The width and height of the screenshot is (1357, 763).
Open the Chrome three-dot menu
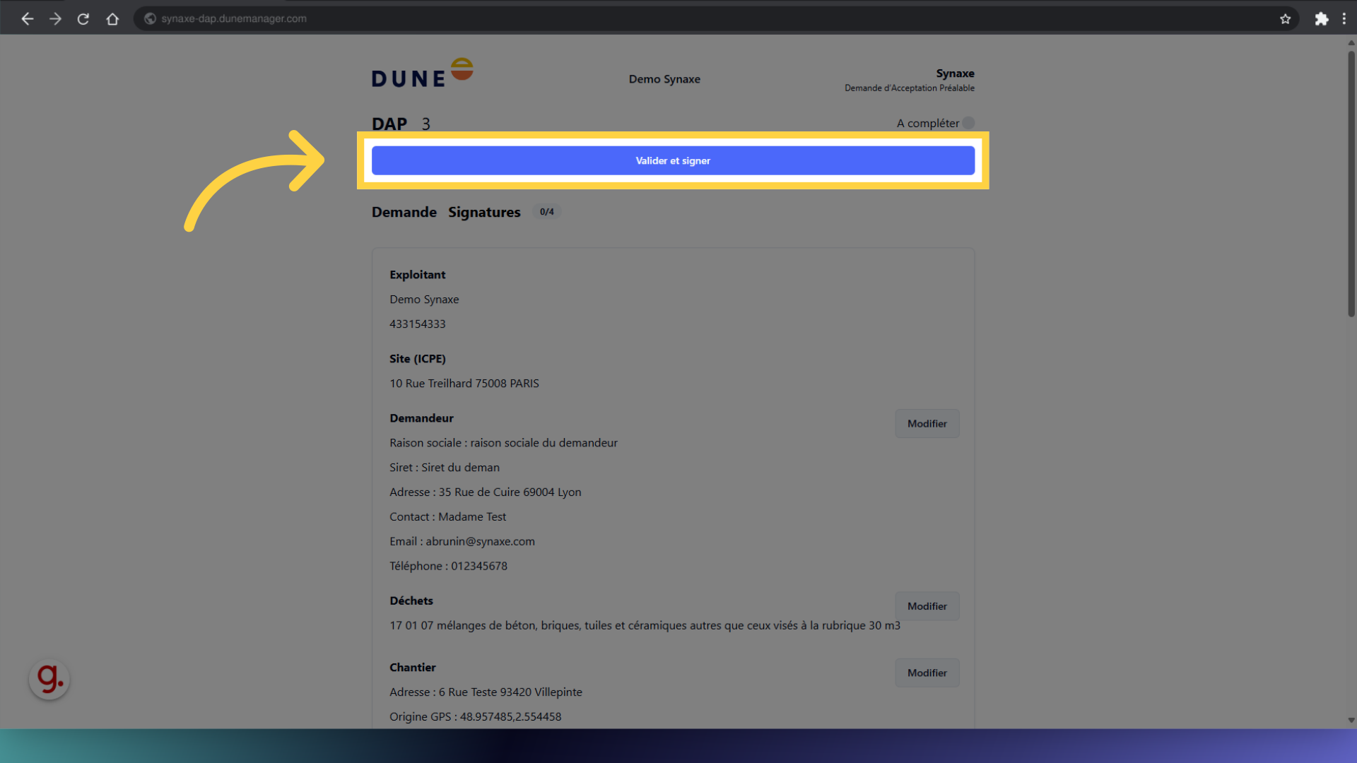1344,19
